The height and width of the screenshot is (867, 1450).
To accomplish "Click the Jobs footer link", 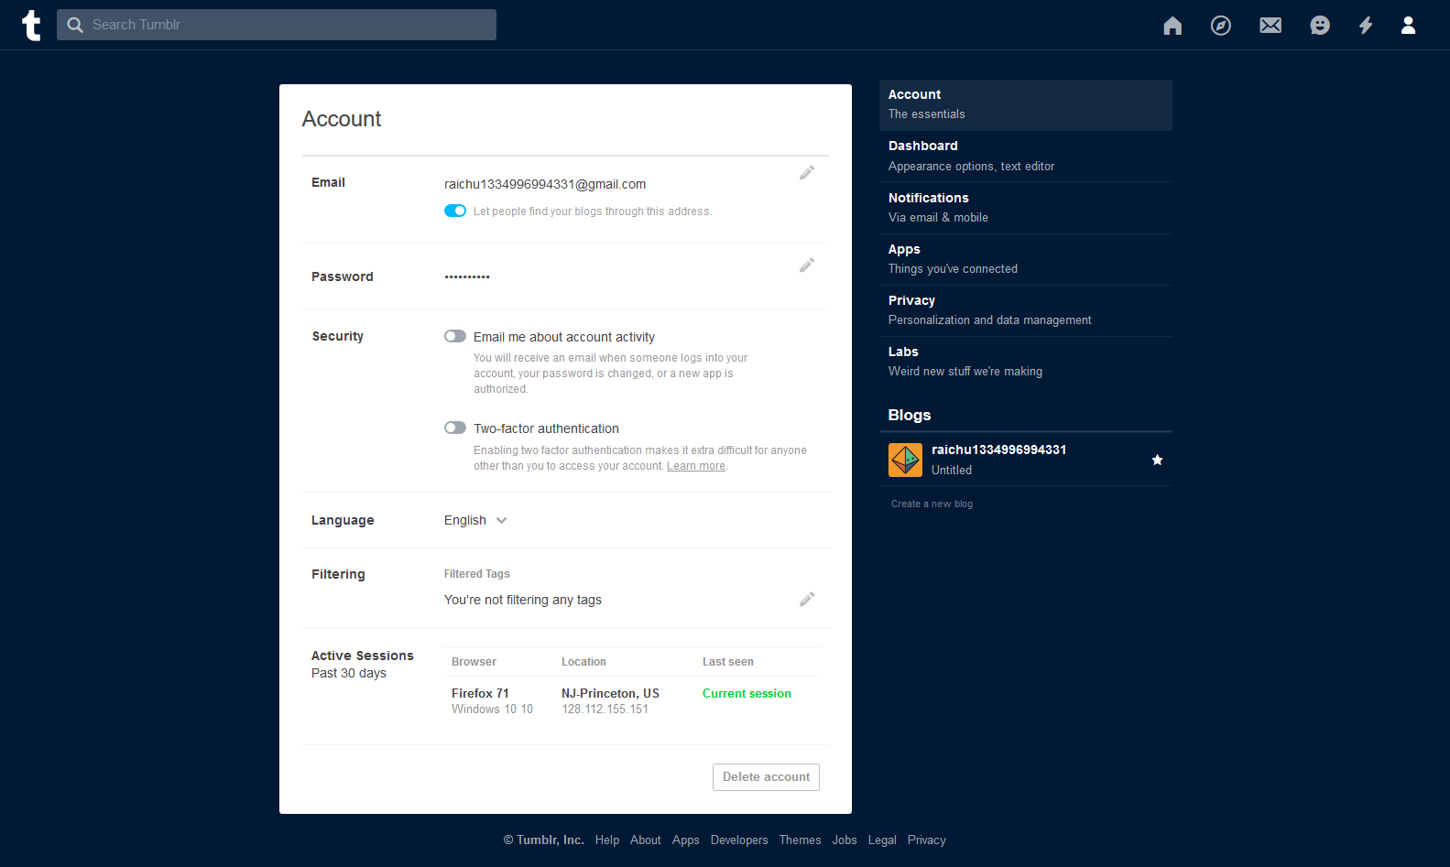I will (x=845, y=840).
